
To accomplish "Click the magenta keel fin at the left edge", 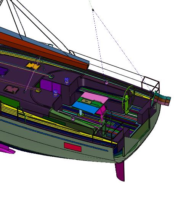I will point(7,149).
